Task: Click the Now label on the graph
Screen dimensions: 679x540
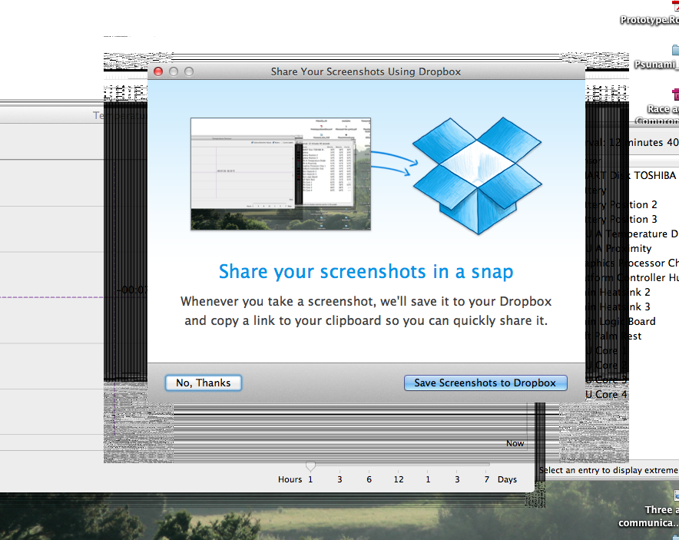Action: (515, 443)
